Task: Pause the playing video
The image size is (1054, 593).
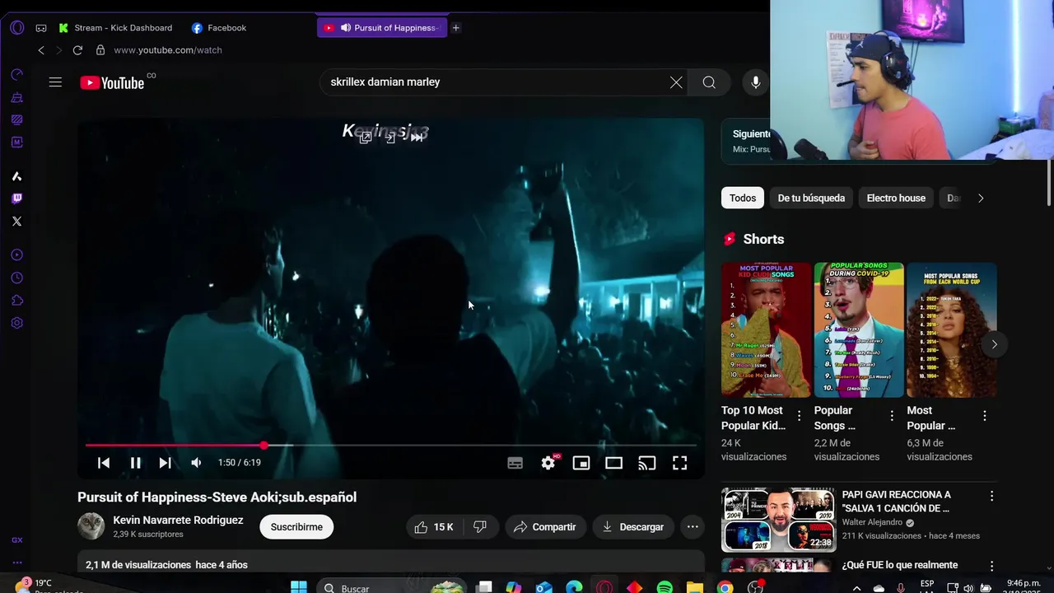Action: [135, 463]
